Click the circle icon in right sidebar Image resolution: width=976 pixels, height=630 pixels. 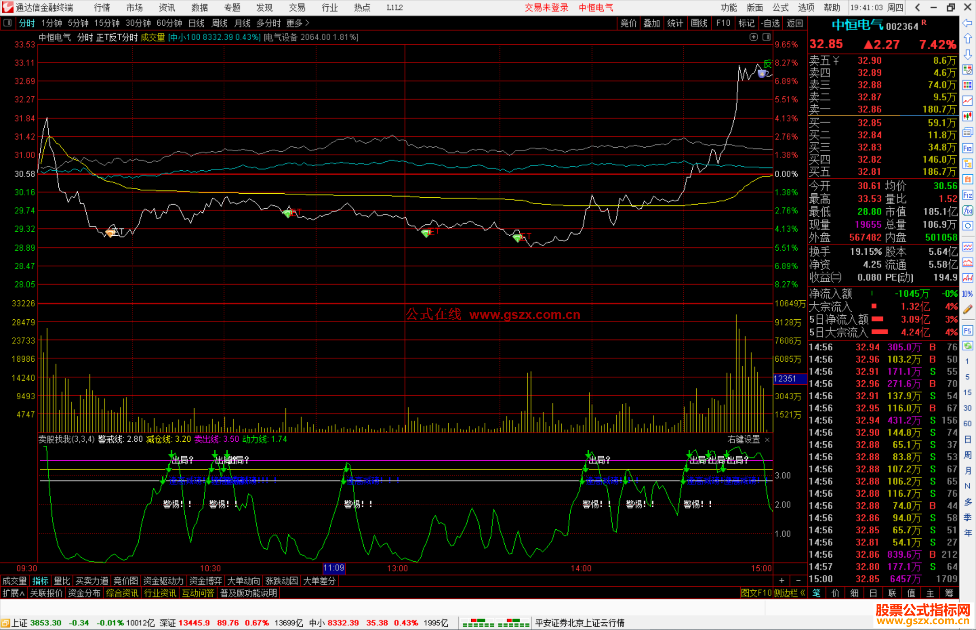point(967,226)
